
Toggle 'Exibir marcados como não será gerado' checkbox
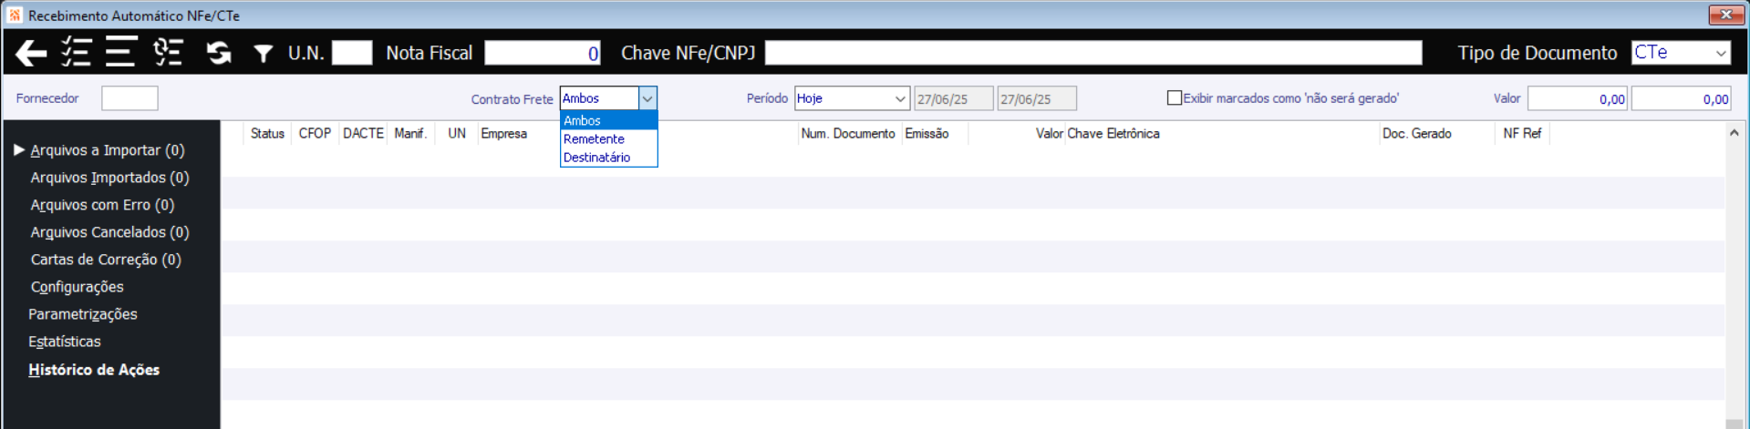(x=1175, y=97)
